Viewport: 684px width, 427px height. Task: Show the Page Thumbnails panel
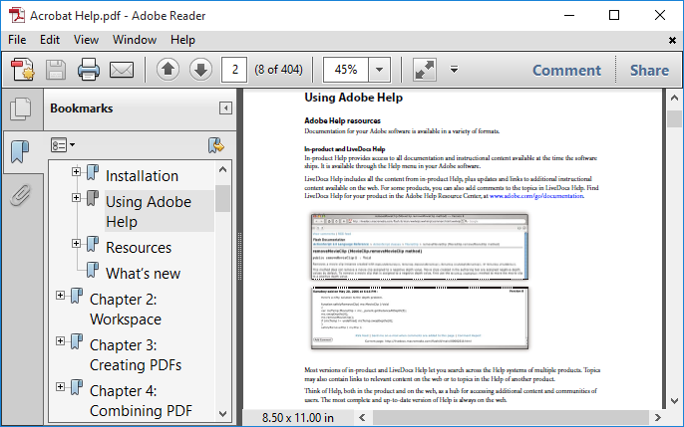click(x=21, y=108)
